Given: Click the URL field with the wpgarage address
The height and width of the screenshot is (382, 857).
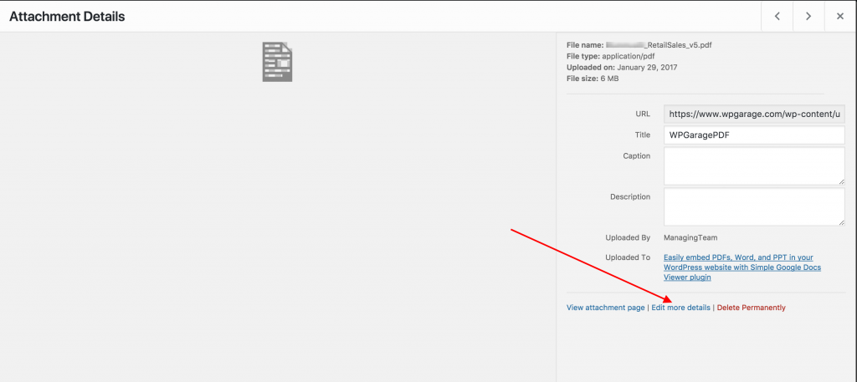Looking at the screenshot, I should tap(753, 114).
